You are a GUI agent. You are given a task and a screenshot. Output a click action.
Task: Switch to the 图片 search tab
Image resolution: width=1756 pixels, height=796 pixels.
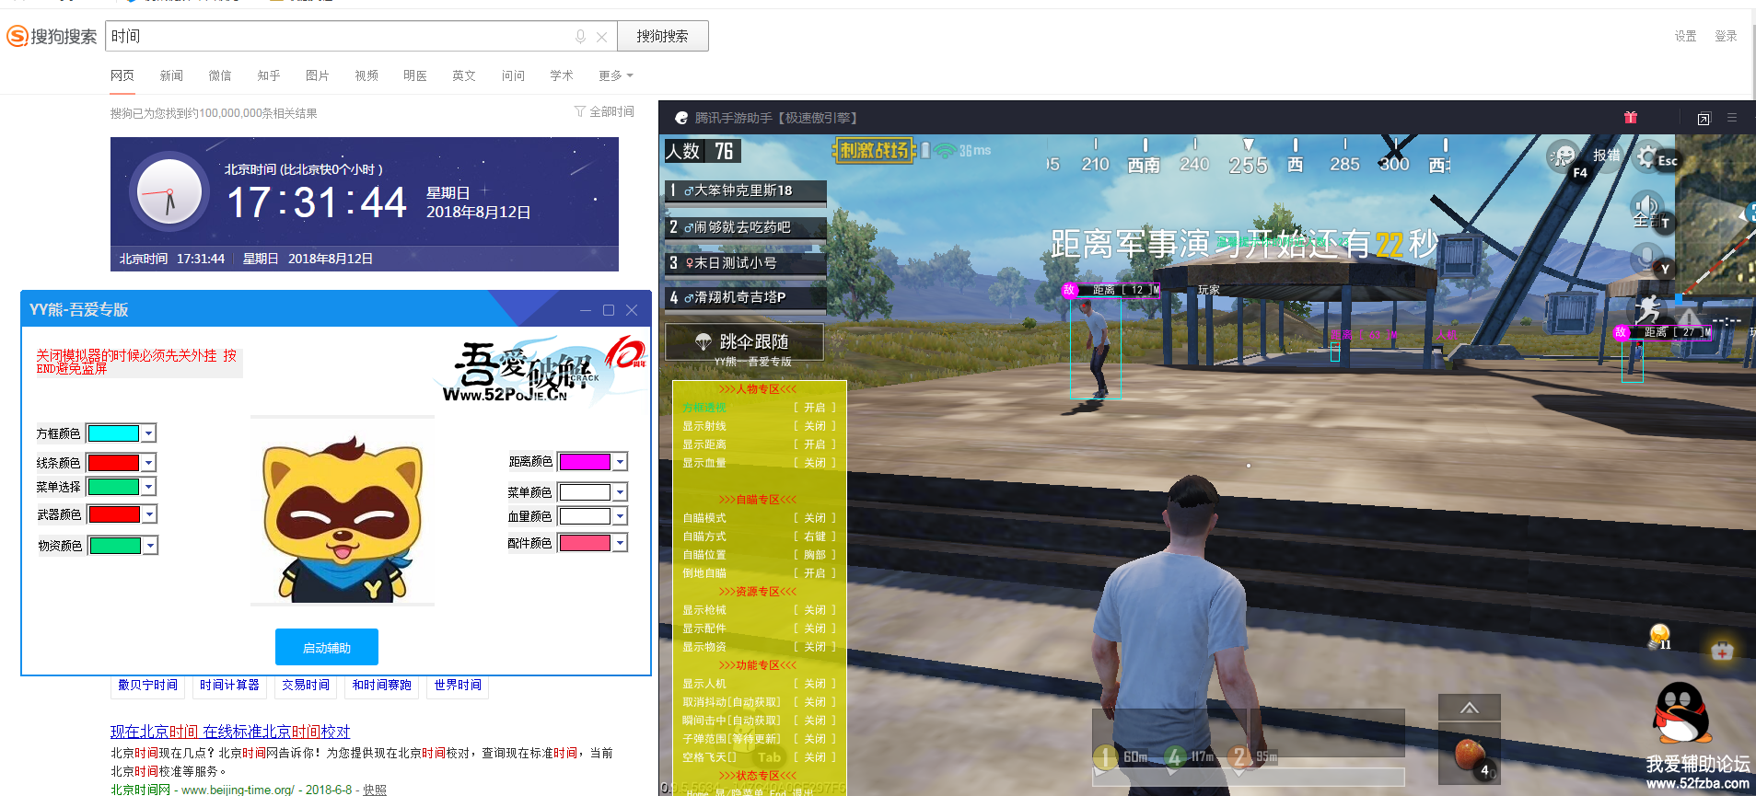coord(317,75)
